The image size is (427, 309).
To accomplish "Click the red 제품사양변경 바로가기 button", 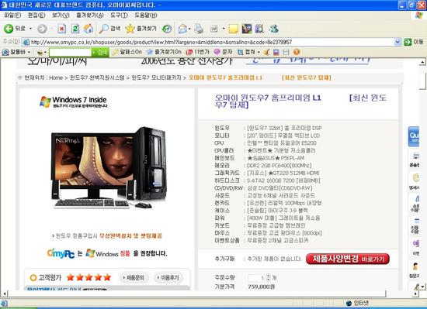I will click(348, 259).
